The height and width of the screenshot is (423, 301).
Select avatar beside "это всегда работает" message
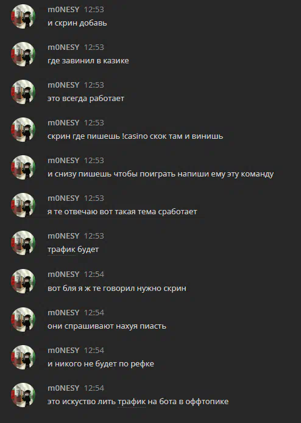tap(23, 92)
